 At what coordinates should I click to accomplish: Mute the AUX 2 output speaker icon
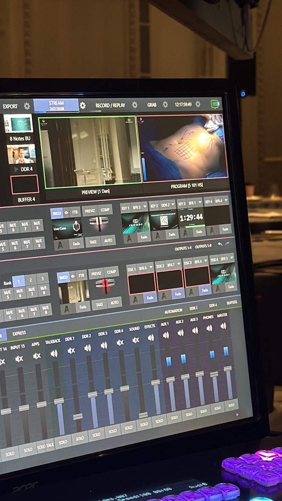(180, 333)
